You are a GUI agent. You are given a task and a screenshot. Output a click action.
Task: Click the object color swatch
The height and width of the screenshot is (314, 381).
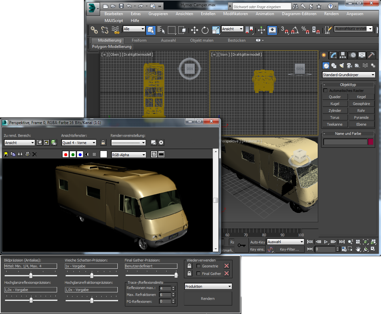pos(371,142)
